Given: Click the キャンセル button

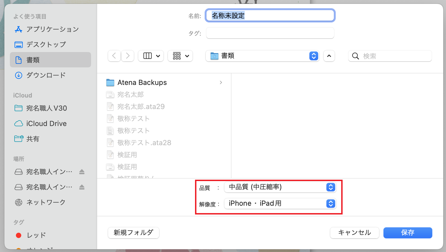Looking at the screenshot, I should tap(354, 233).
